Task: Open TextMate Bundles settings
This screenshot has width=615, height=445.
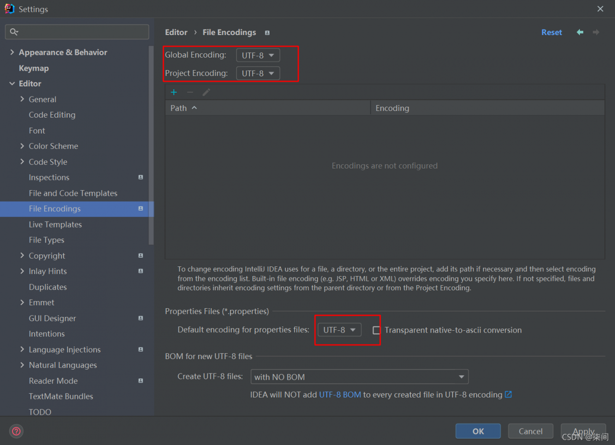Action: pyautogui.click(x=61, y=396)
